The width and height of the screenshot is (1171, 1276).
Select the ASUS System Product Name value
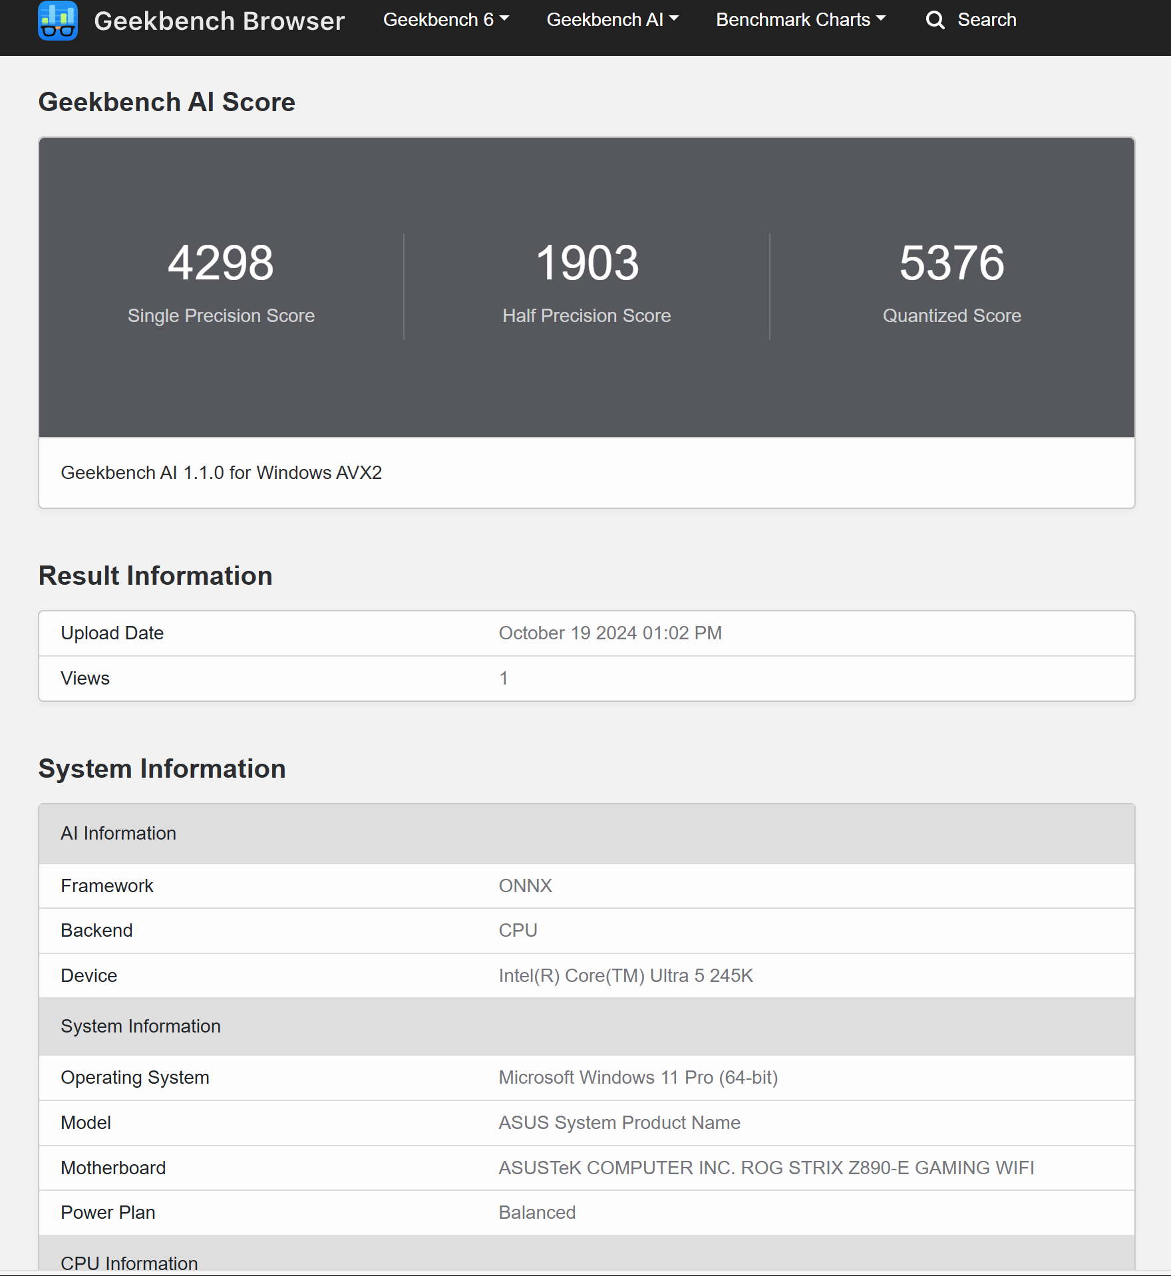[x=619, y=1122]
